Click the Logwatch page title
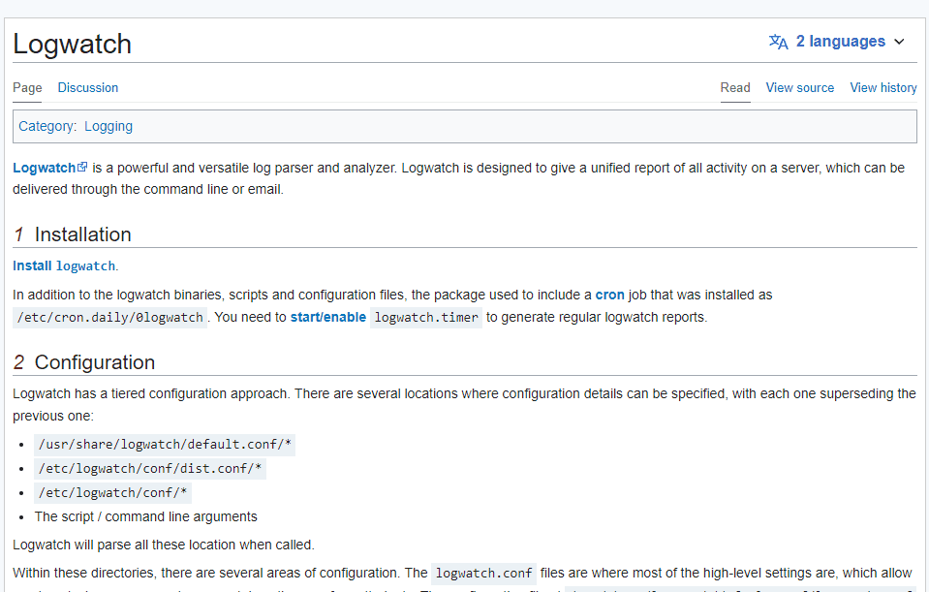 coord(73,44)
